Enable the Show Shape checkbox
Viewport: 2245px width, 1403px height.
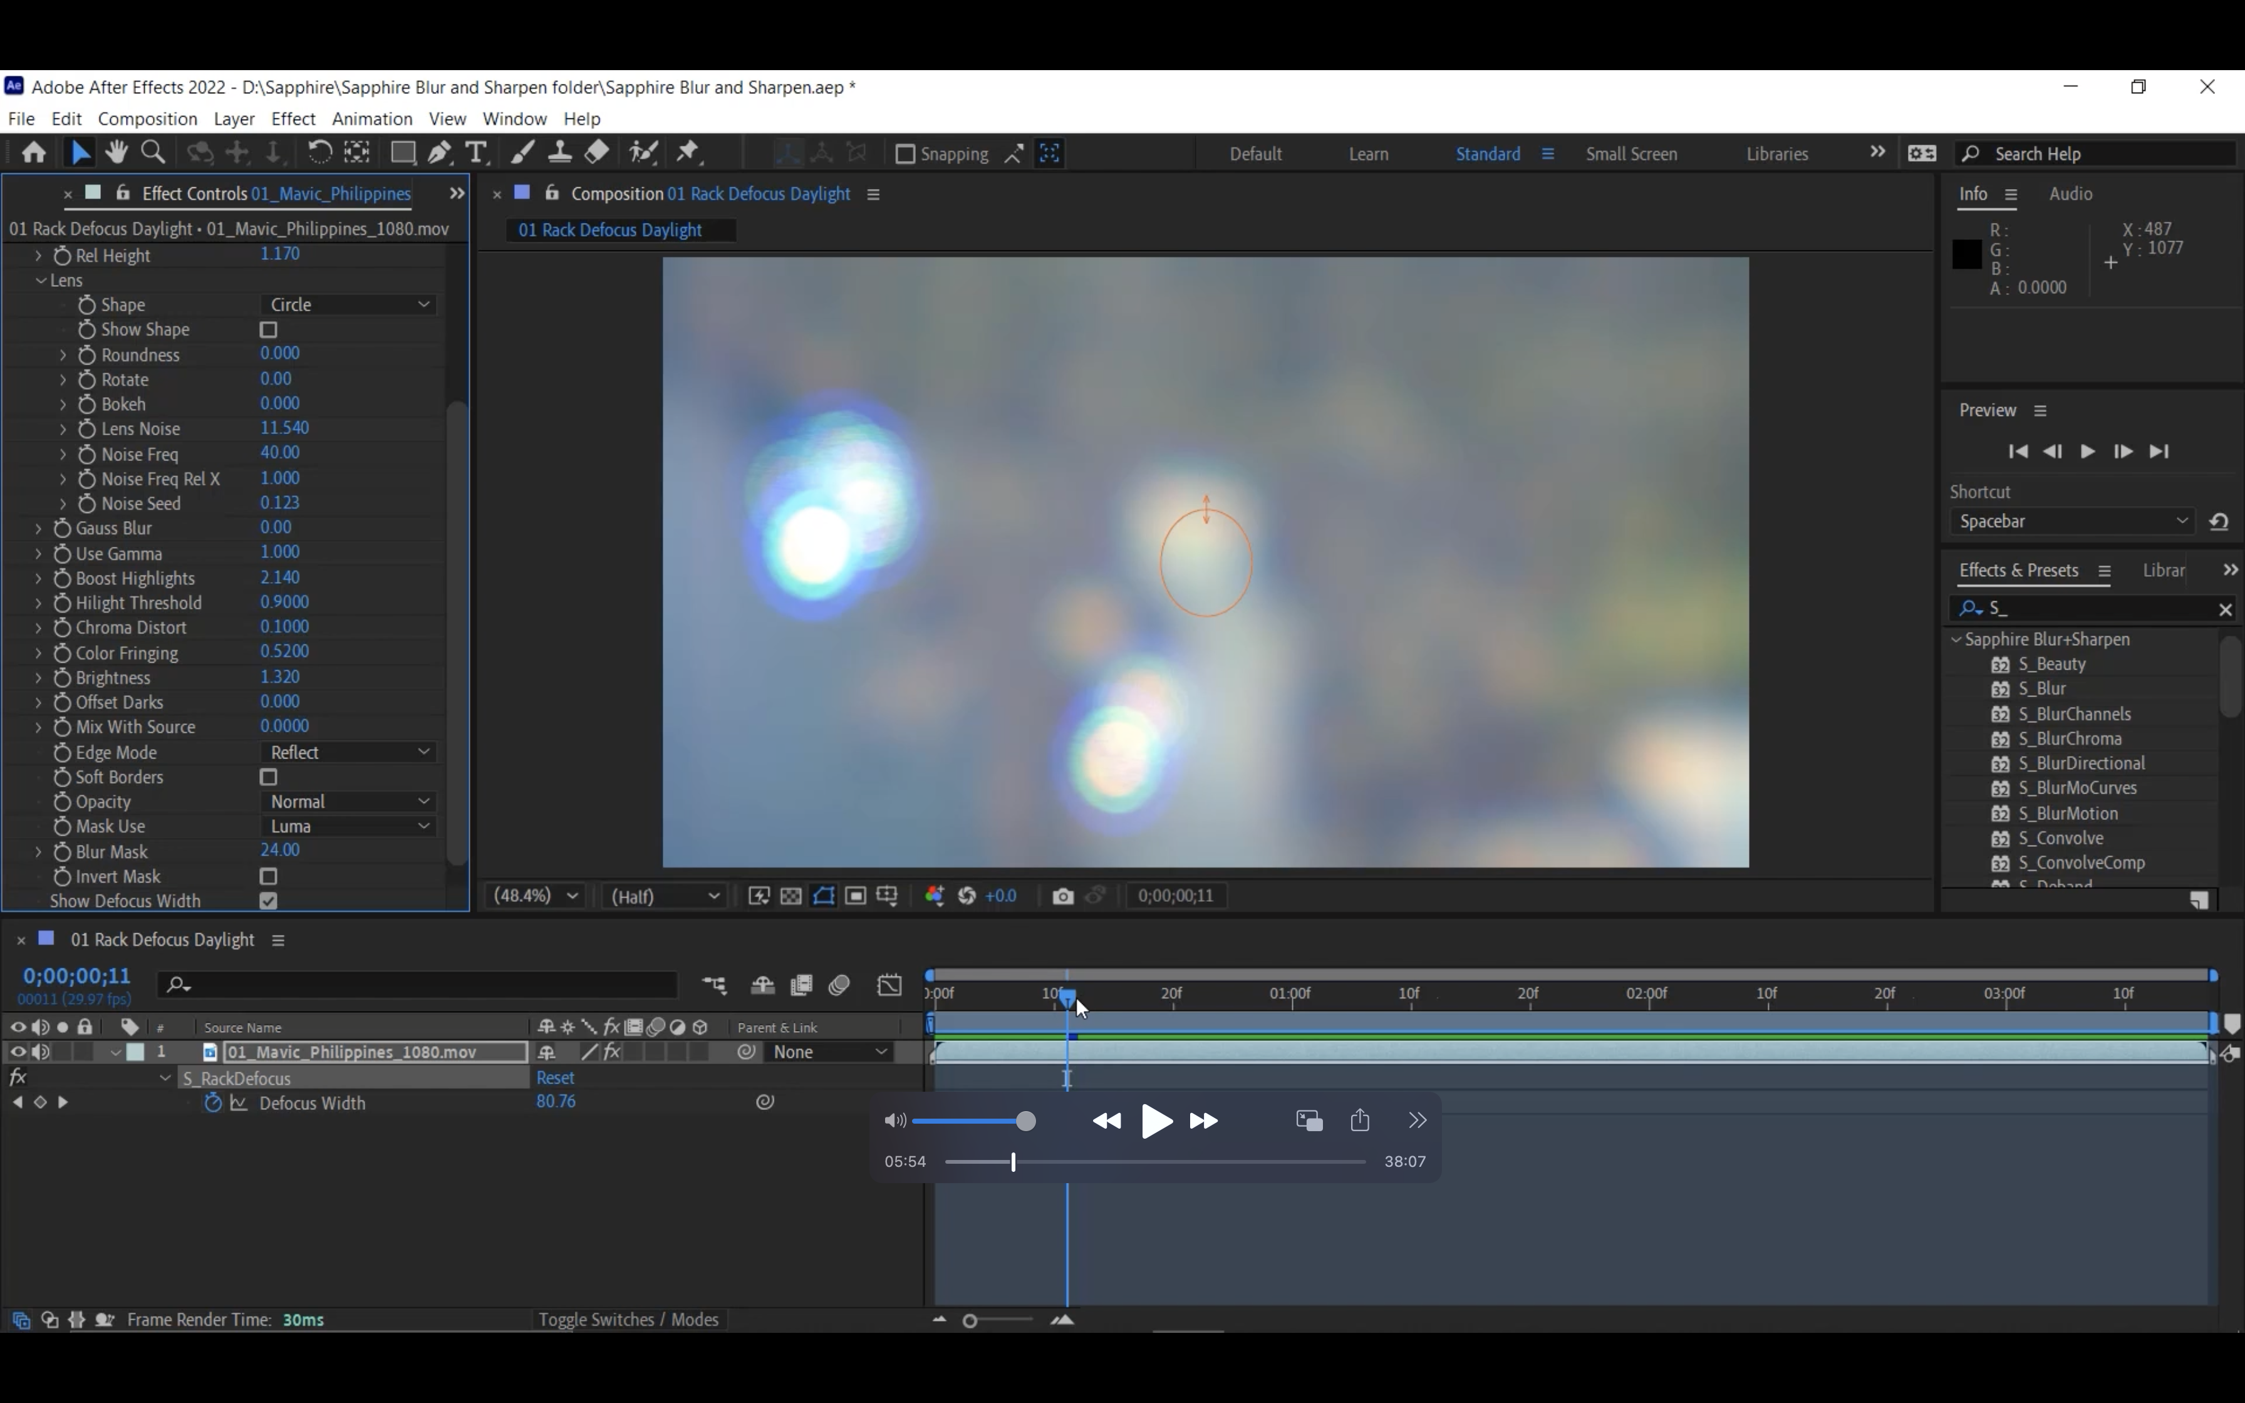pyautogui.click(x=269, y=330)
